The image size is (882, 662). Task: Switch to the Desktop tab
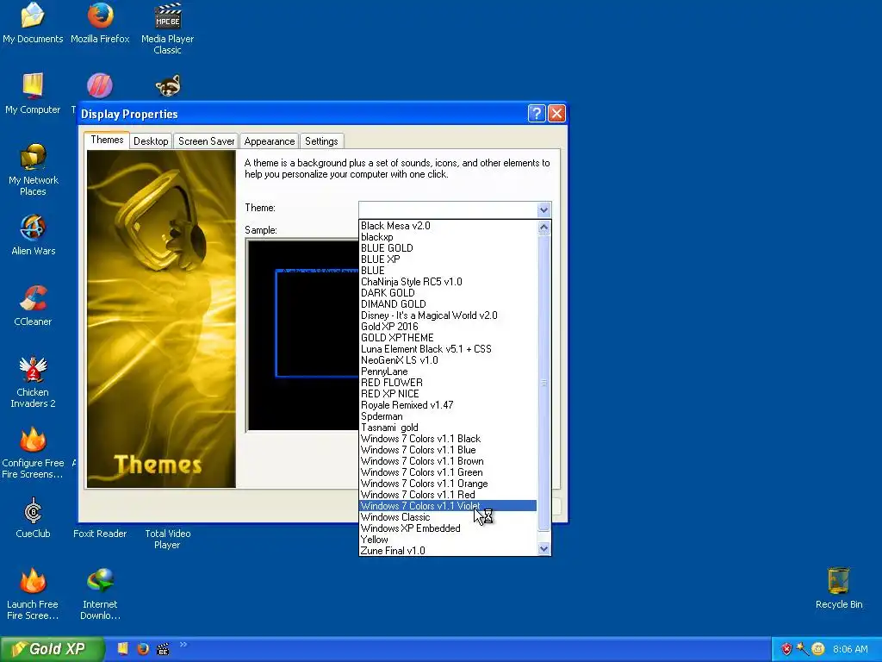point(151,141)
